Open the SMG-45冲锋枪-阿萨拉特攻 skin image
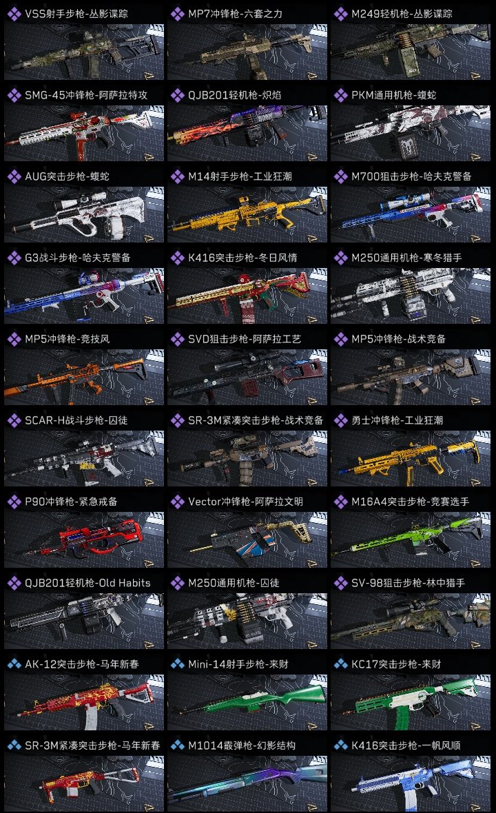 (84, 133)
